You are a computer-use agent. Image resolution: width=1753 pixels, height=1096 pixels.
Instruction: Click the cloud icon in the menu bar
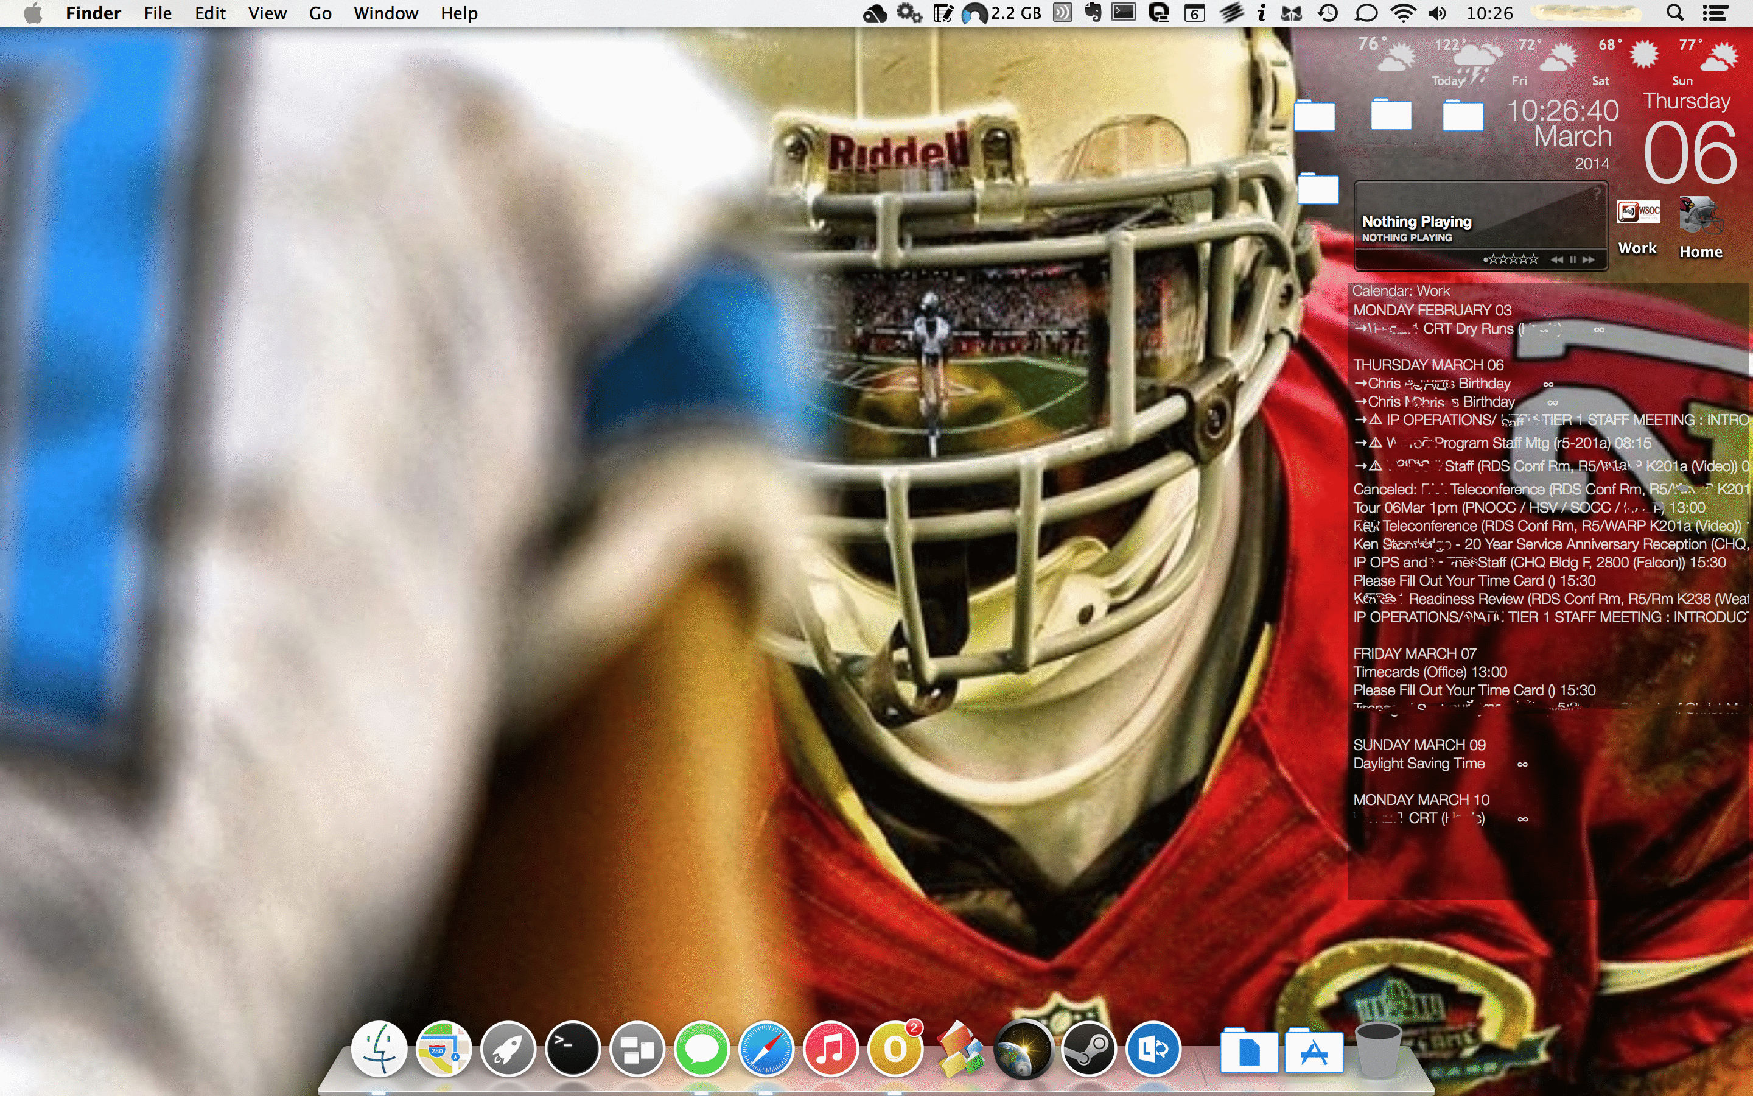(x=875, y=13)
